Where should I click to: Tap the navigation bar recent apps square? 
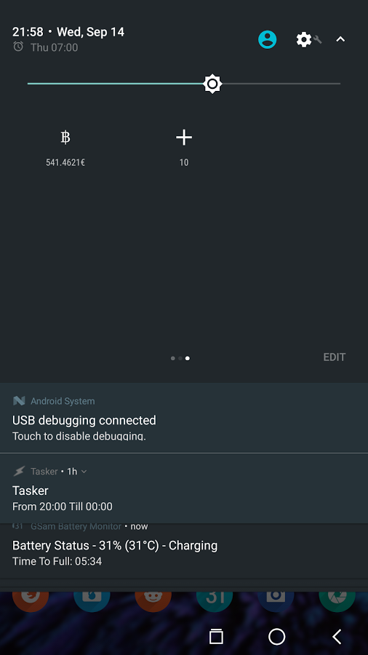tap(216, 637)
